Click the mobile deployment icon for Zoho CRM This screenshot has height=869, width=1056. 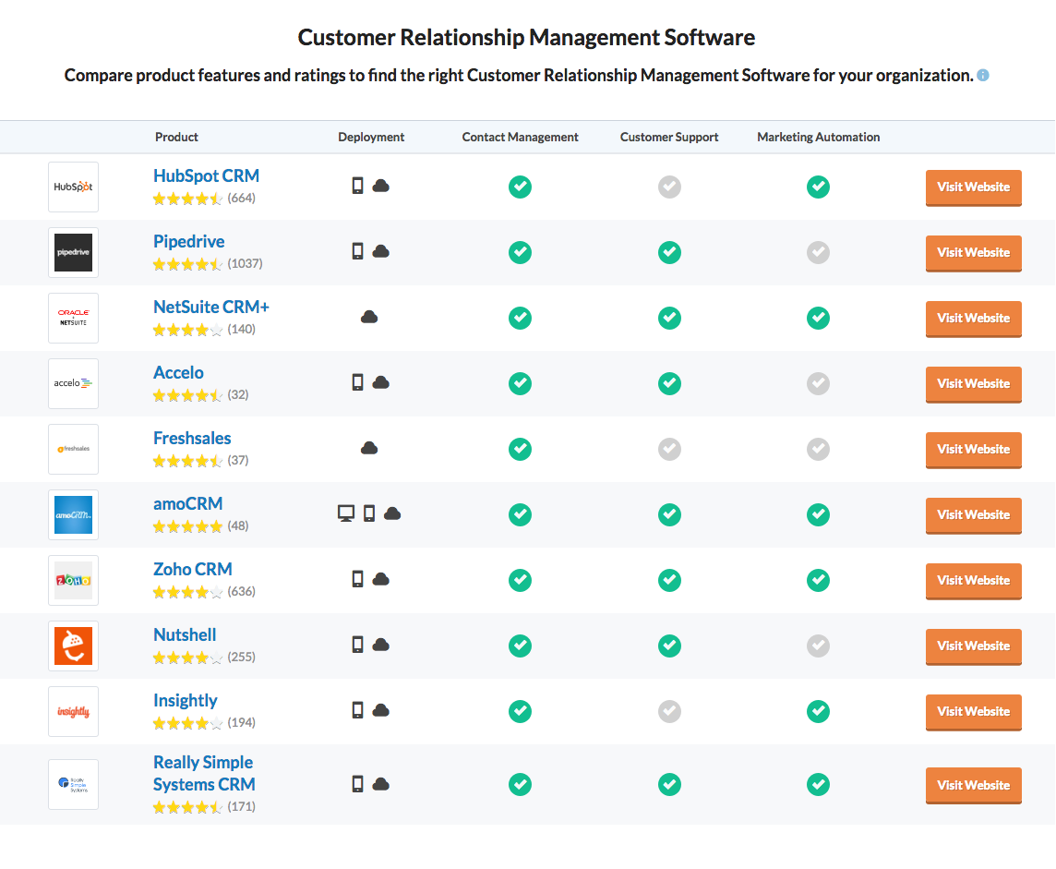(358, 579)
